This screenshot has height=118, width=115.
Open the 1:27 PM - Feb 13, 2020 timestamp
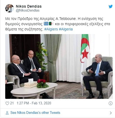coord(34,103)
